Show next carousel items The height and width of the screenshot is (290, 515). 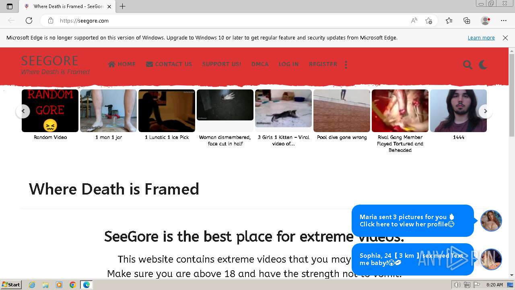point(485,111)
